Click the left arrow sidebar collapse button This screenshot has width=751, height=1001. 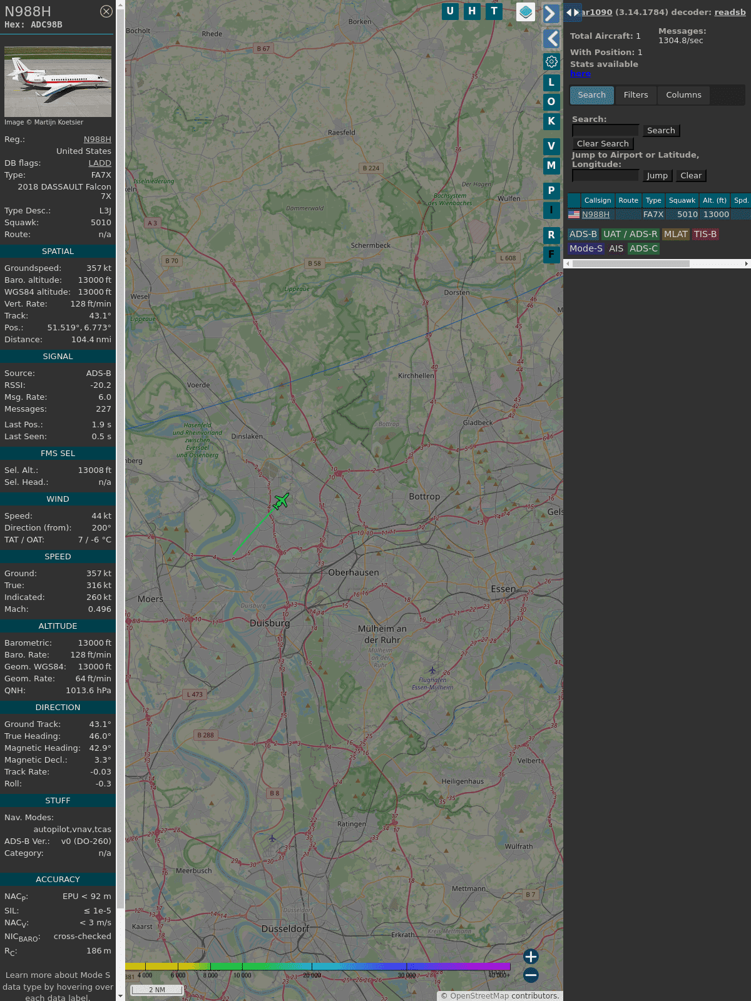tap(551, 39)
